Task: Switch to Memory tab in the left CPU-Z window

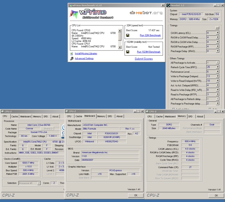Action: pyautogui.click(x=37, y=116)
